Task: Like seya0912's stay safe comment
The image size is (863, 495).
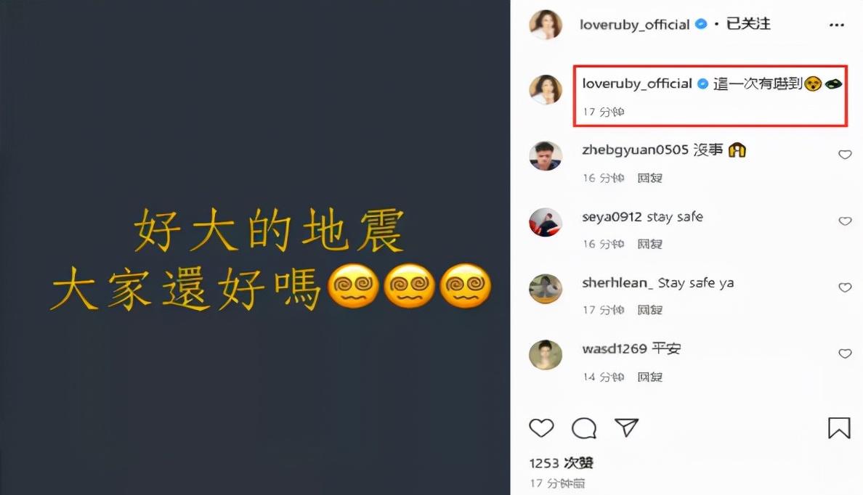Action: tap(845, 221)
